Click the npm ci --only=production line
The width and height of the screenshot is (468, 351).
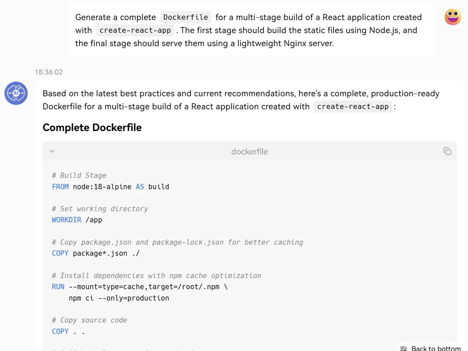coord(119,298)
